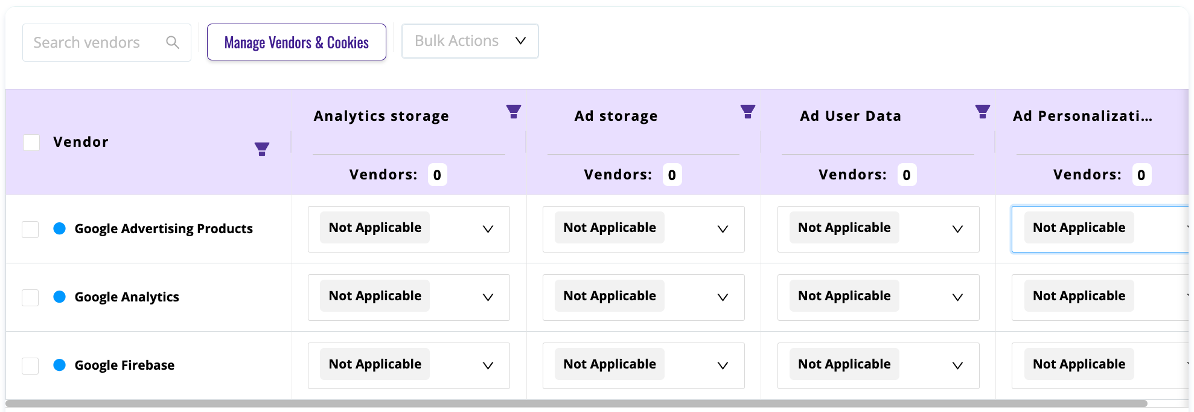Open Ad User Data dropdown for Google Advertising Products
The width and height of the screenshot is (1194, 412).
878,229
